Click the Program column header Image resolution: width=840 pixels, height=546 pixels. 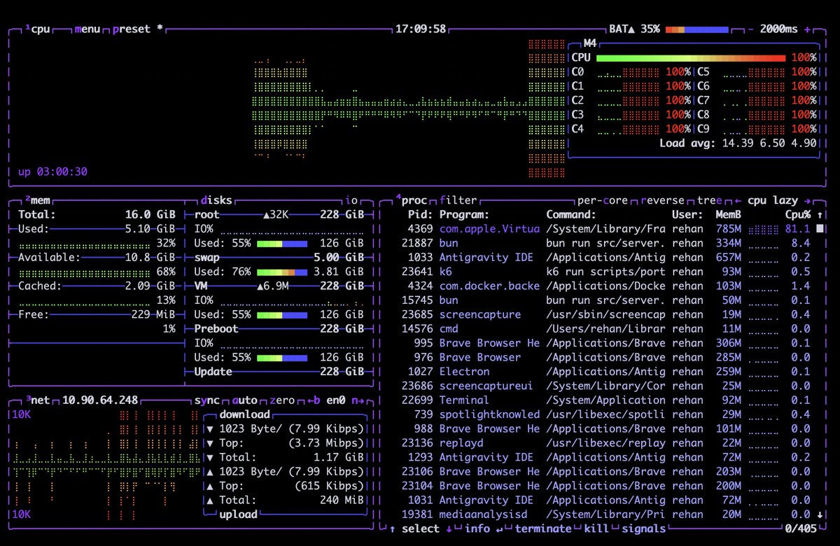click(465, 214)
